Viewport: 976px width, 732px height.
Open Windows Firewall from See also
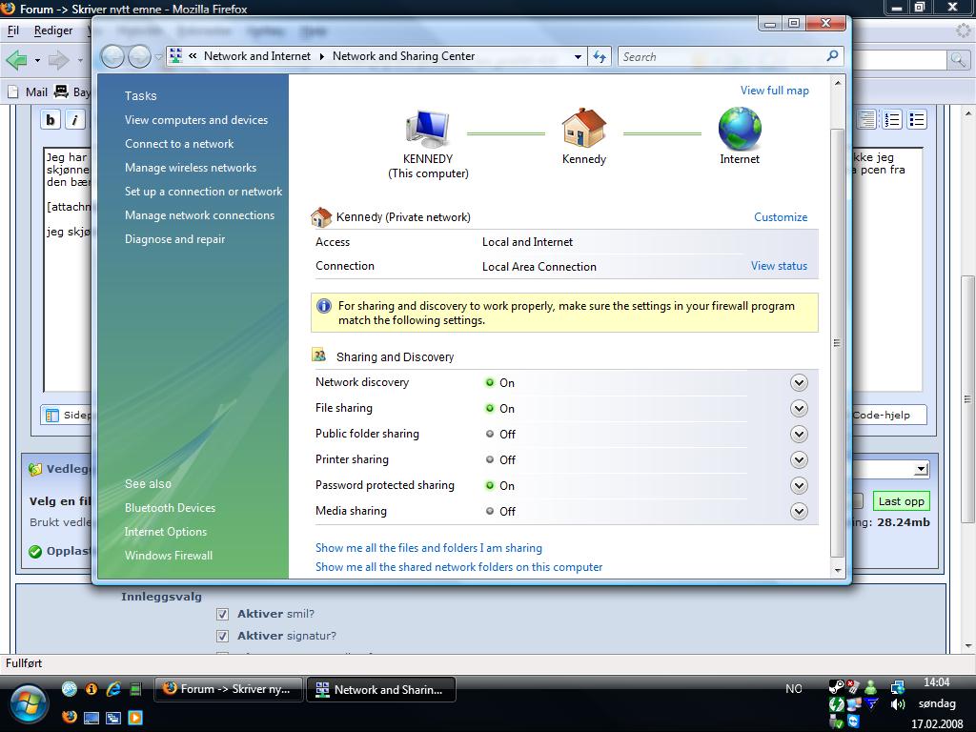point(169,556)
